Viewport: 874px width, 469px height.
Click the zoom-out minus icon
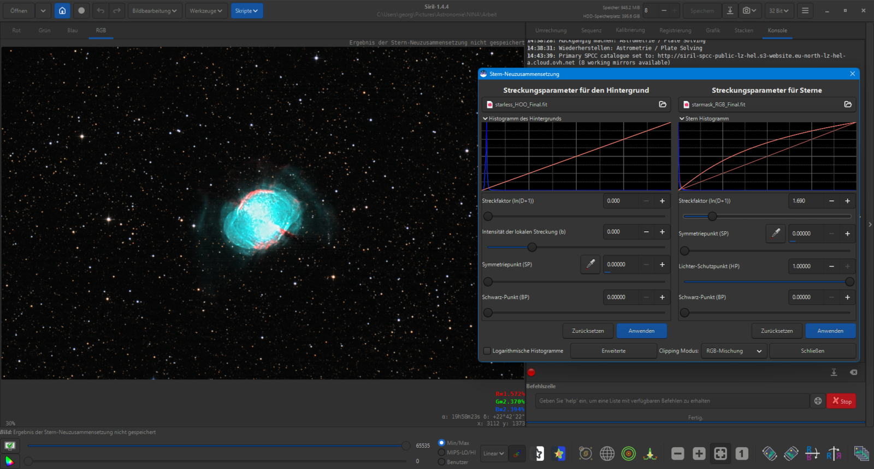[677, 453]
